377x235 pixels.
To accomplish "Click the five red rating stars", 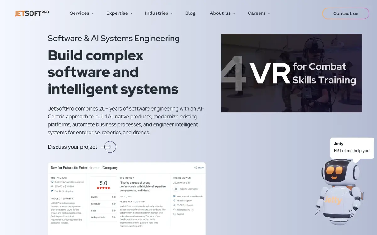I will (x=103, y=188).
